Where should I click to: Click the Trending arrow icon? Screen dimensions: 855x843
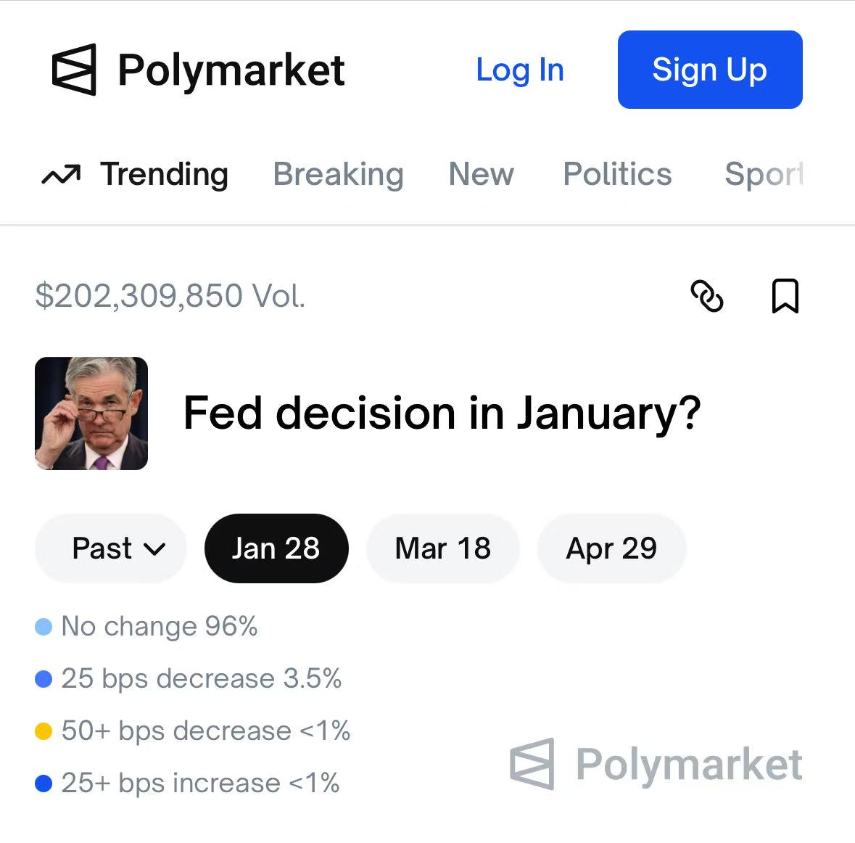(61, 175)
